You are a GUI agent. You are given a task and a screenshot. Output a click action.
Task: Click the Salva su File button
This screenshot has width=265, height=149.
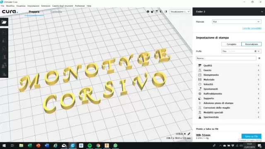[251, 136]
